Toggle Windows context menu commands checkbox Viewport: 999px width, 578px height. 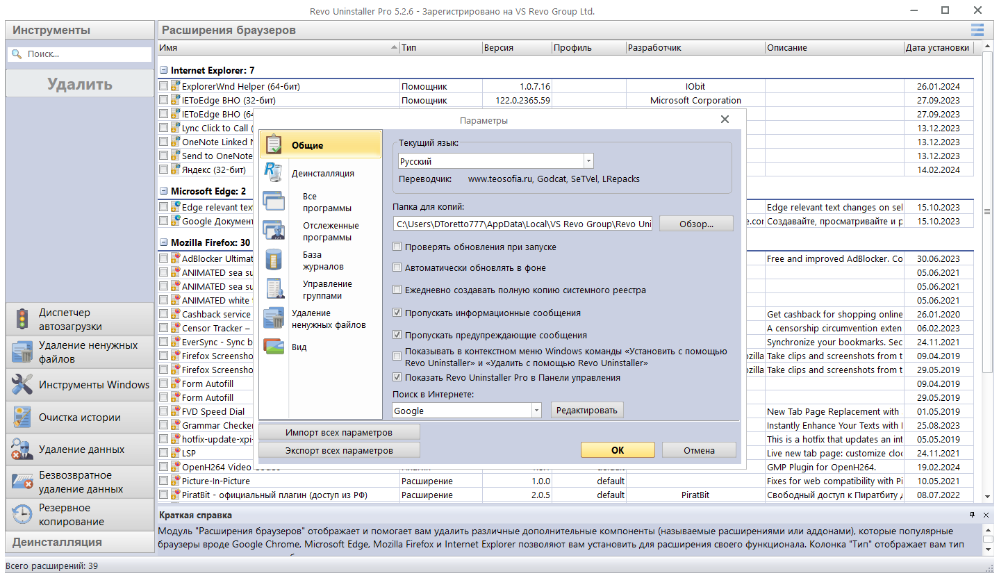tap(397, 356)
